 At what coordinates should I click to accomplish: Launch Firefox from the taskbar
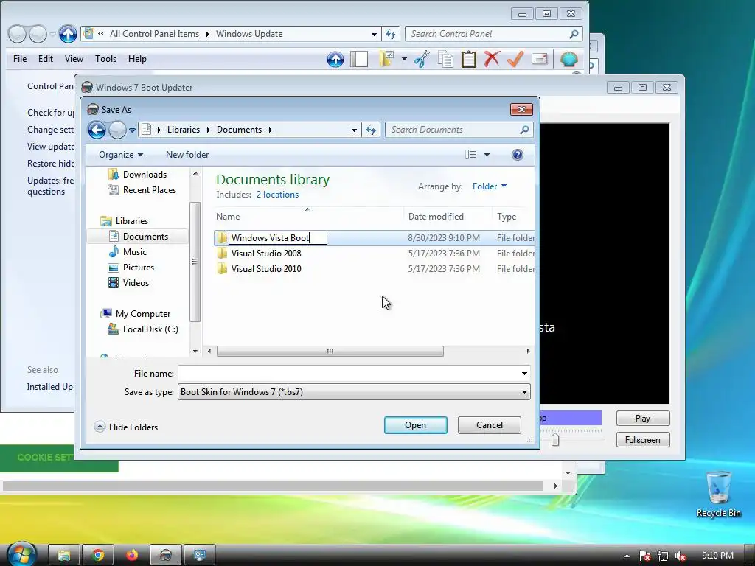pyautogui.click(x=132, y=555)
